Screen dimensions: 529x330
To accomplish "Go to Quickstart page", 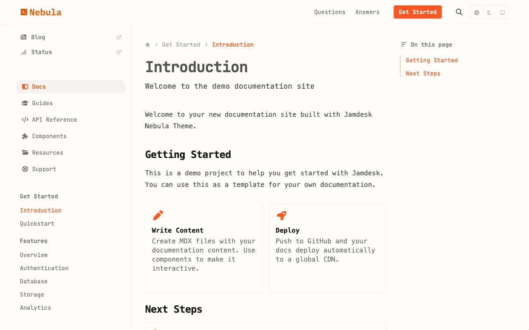I will click(37, 224).
